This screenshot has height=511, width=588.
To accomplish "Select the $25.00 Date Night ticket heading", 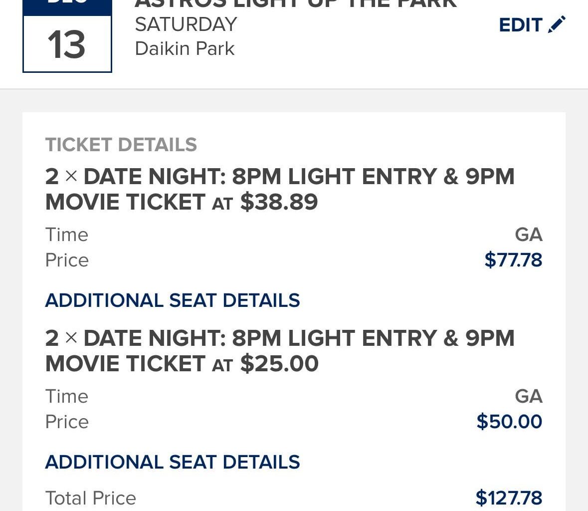I will [279, 350].
